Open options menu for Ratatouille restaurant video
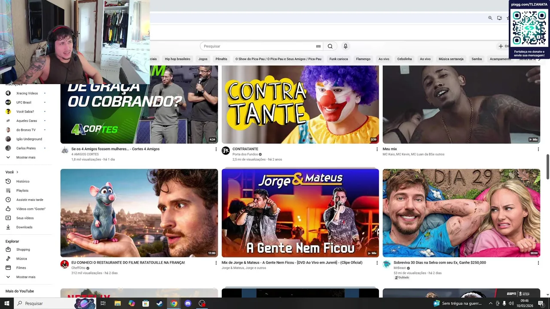This screenshot has width=550, height=309. click(216, 263)
